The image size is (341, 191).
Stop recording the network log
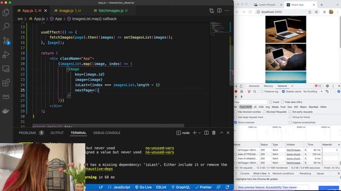236,92
